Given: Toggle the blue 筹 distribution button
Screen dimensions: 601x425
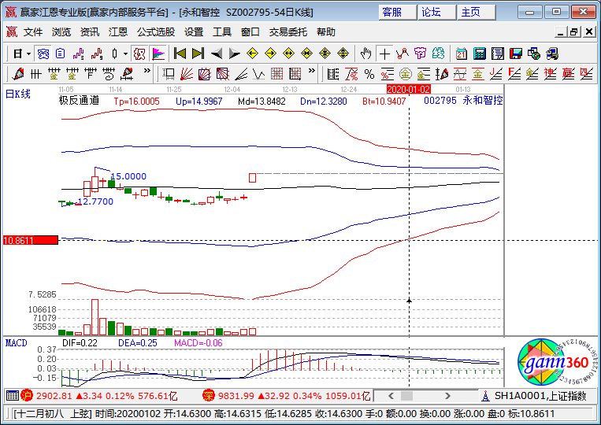Looking at the screenshot, I should [43, 54].
